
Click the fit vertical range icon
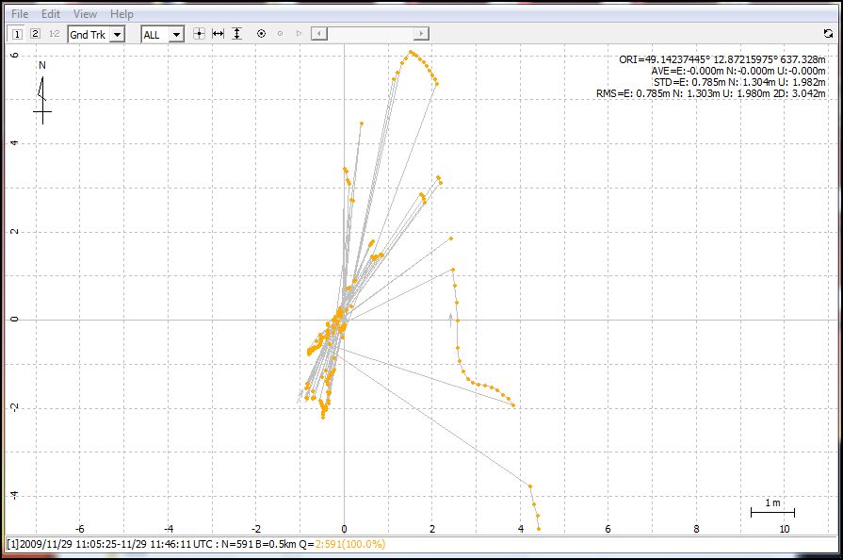pos(236,34)
